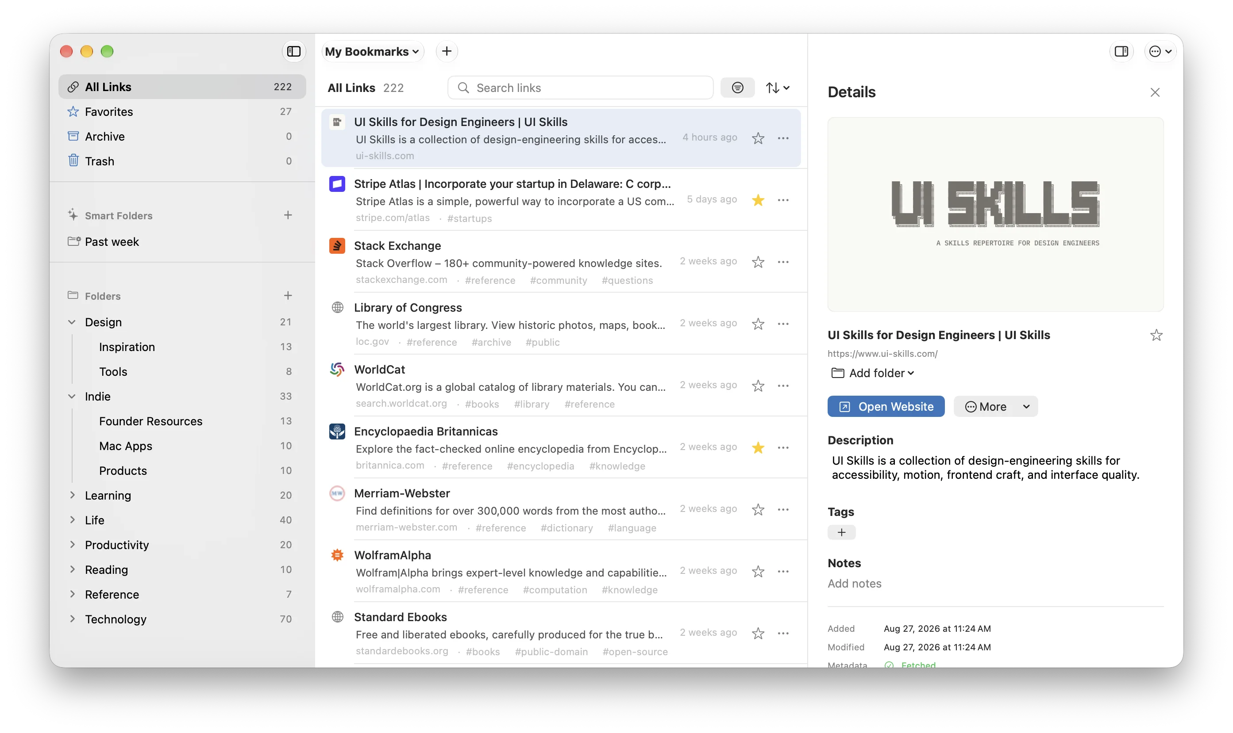
Task: Click the WorldCat favicon
Action: click(x=337, y=370)
